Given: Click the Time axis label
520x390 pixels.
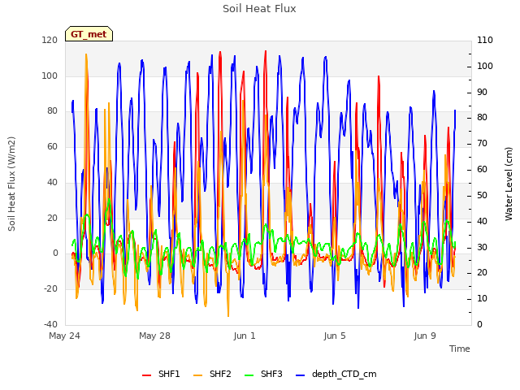Looking at the screenshot, I should 460,349.
